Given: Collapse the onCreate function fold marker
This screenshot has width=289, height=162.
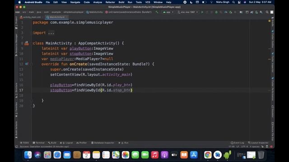Looking at the screenshot, I should 31,64.
